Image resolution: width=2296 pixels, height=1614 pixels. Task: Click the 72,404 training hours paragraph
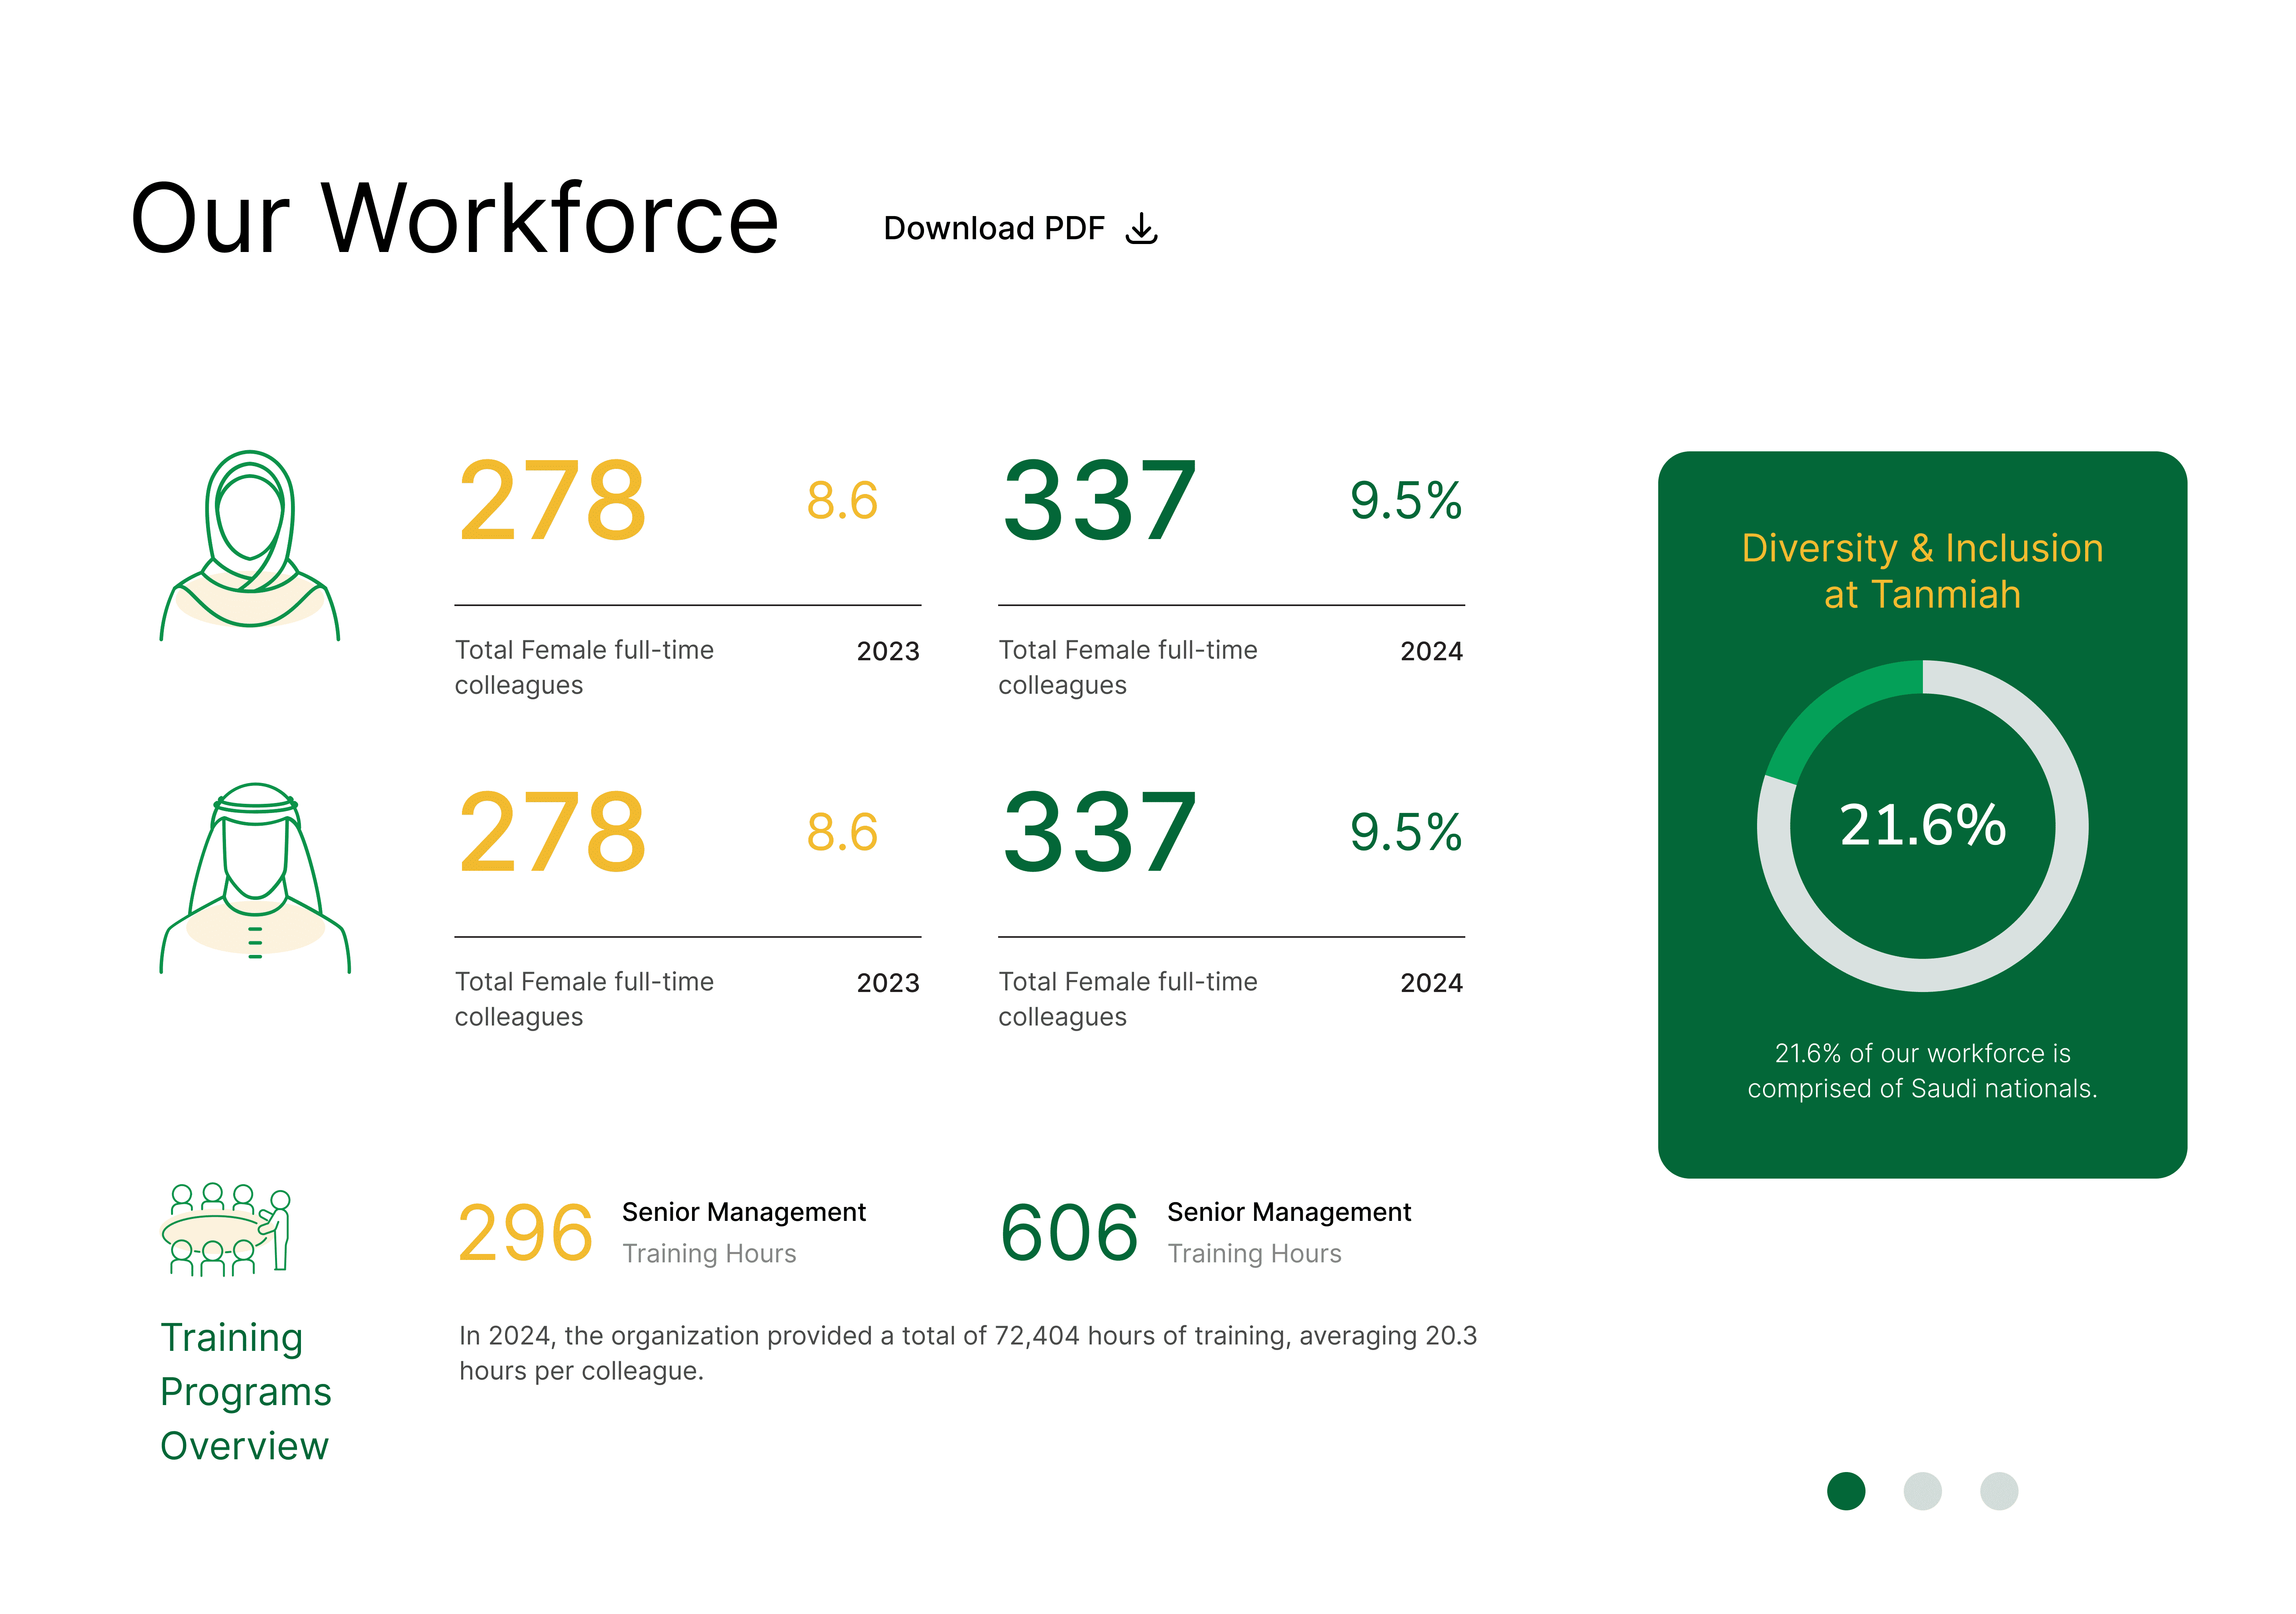pos(967,1353)
